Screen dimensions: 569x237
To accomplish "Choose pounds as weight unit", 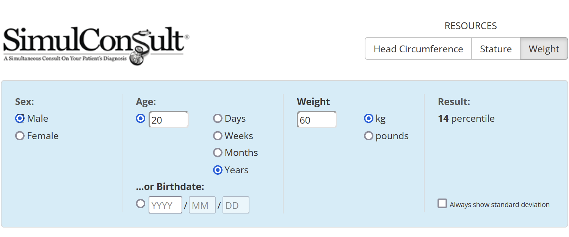I will pyautogui.click(x=368, y=136).
